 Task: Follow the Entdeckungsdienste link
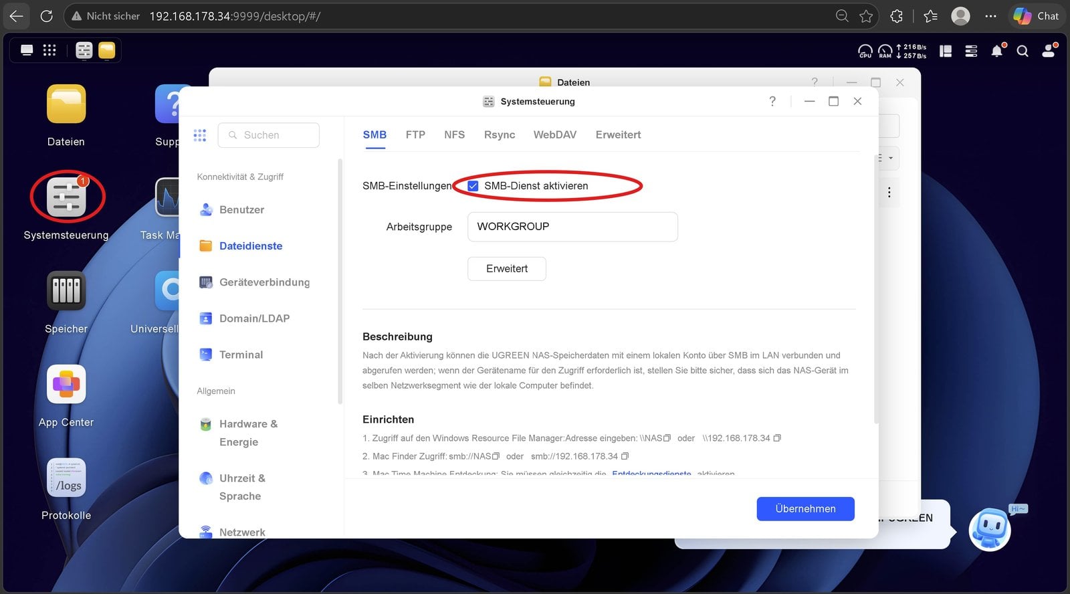pyautogui.click(x=651, y=474)
